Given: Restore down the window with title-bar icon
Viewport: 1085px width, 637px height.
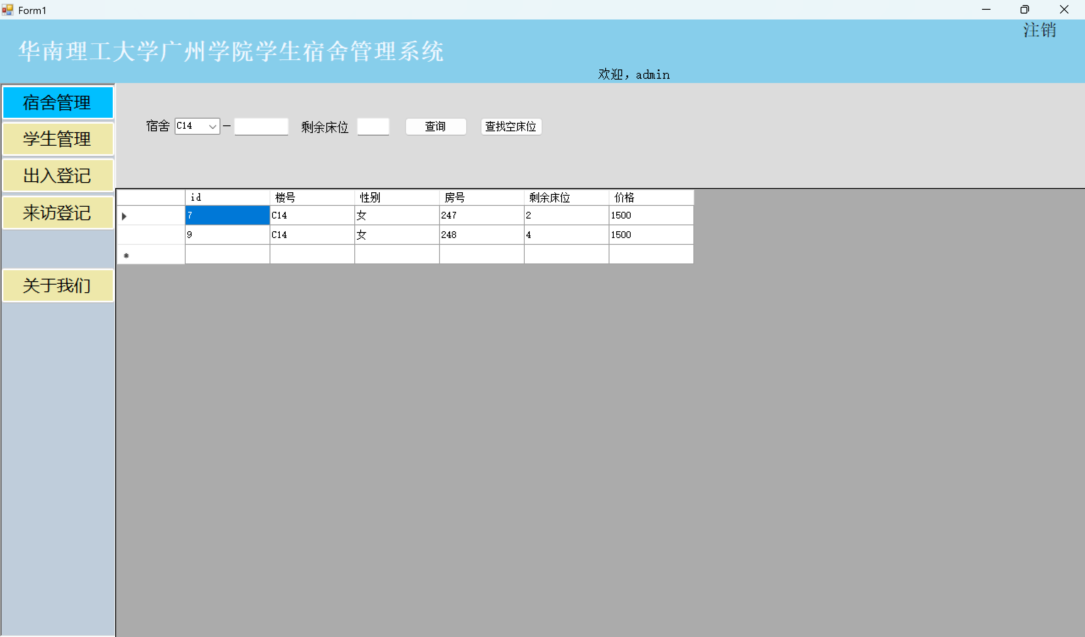Looking at the screenshot, I should 1024,9.
